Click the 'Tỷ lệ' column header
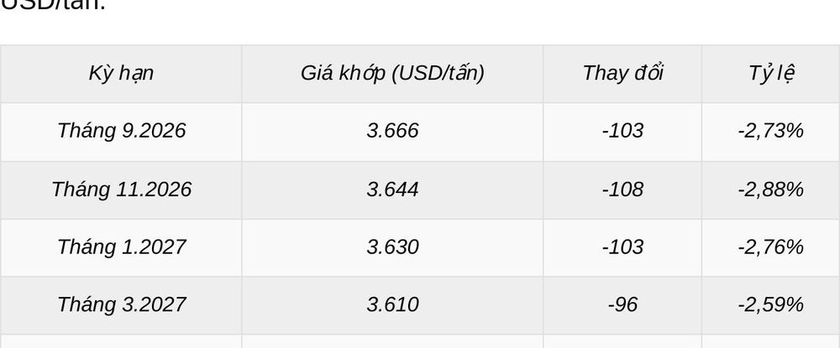 771,74
